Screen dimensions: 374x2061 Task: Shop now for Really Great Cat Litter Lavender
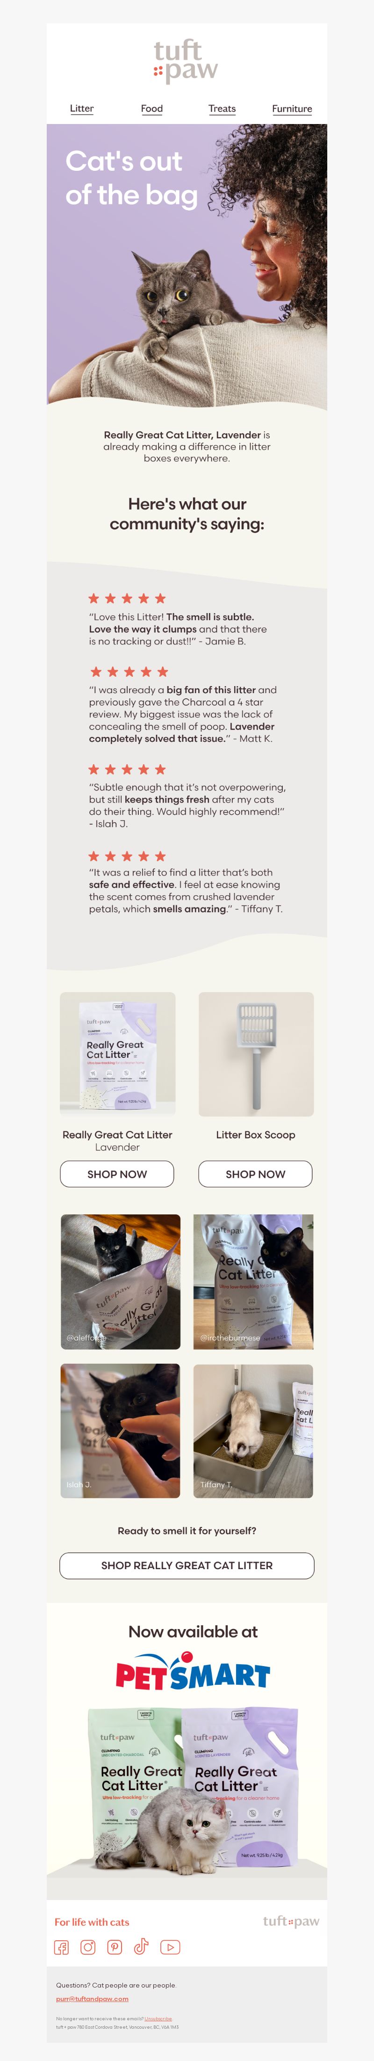point(117,1174)
